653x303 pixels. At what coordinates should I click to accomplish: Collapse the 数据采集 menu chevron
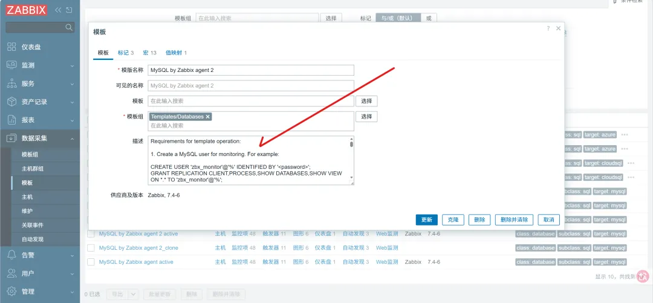point(72,138)
